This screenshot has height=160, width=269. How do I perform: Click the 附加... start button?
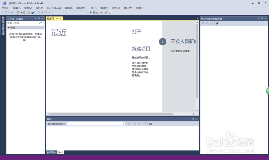[x=96, y=13]
